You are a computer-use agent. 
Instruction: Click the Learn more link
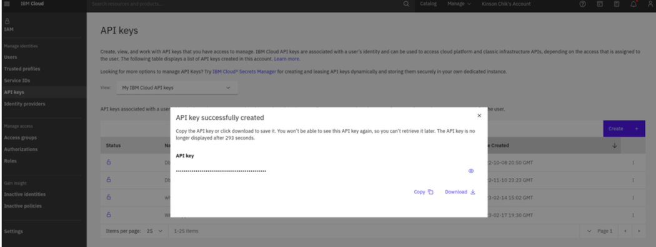click(287, 59)
